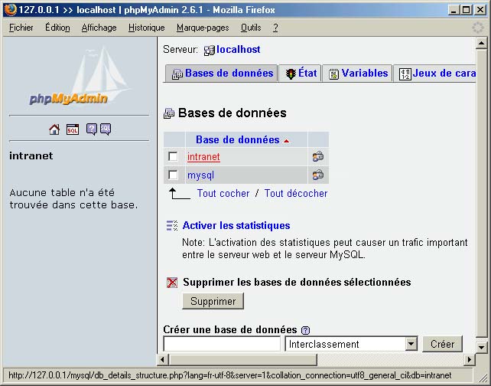This screenshot has height=386, width=491.
Task: Click the vertical scrollbar down arrow
Action: pyautogui.click(x=481, y=347)
